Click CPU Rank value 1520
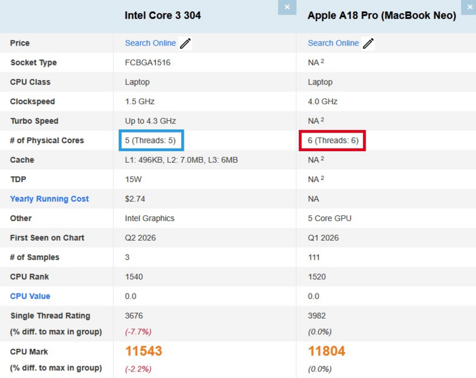The image size is (476, 378). (x=317, y=277)
